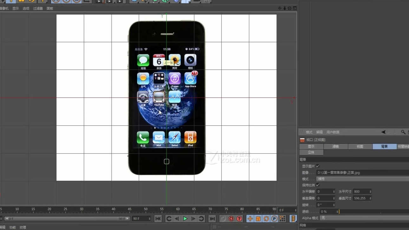Open attribute manager 模式 menu
This screenshot has height=230, width=409.
(x=309, y=132)
